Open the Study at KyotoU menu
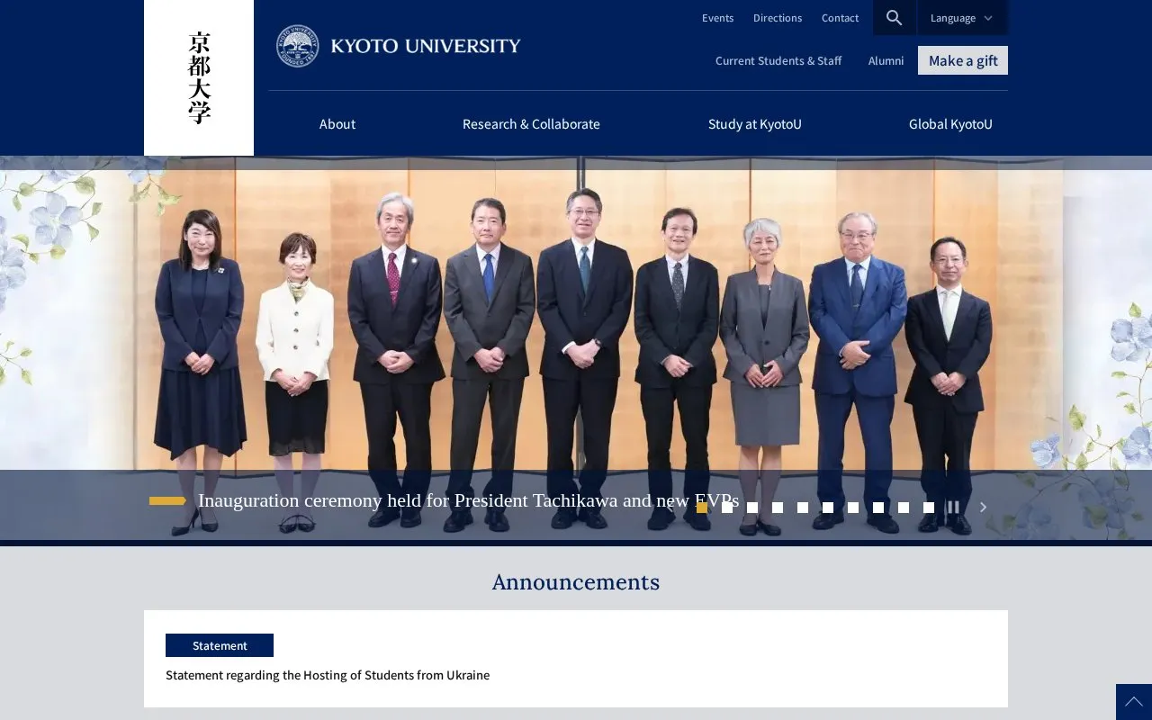 [x=754, y=124]
